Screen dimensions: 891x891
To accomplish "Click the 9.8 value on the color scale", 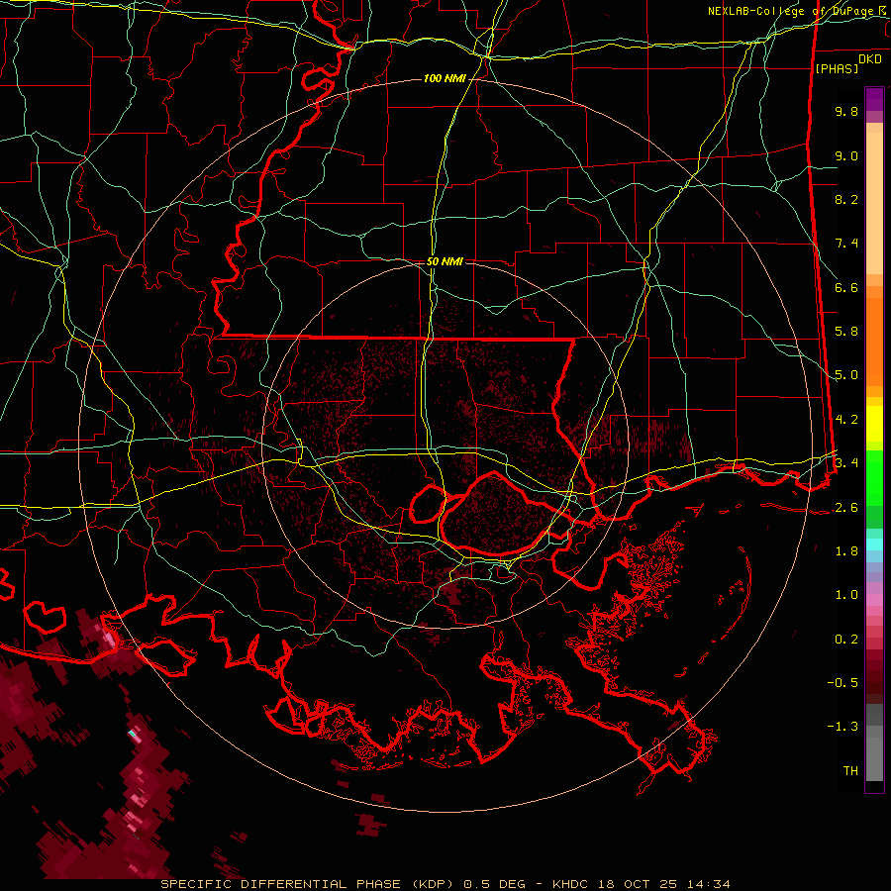I will click(846, 112).
